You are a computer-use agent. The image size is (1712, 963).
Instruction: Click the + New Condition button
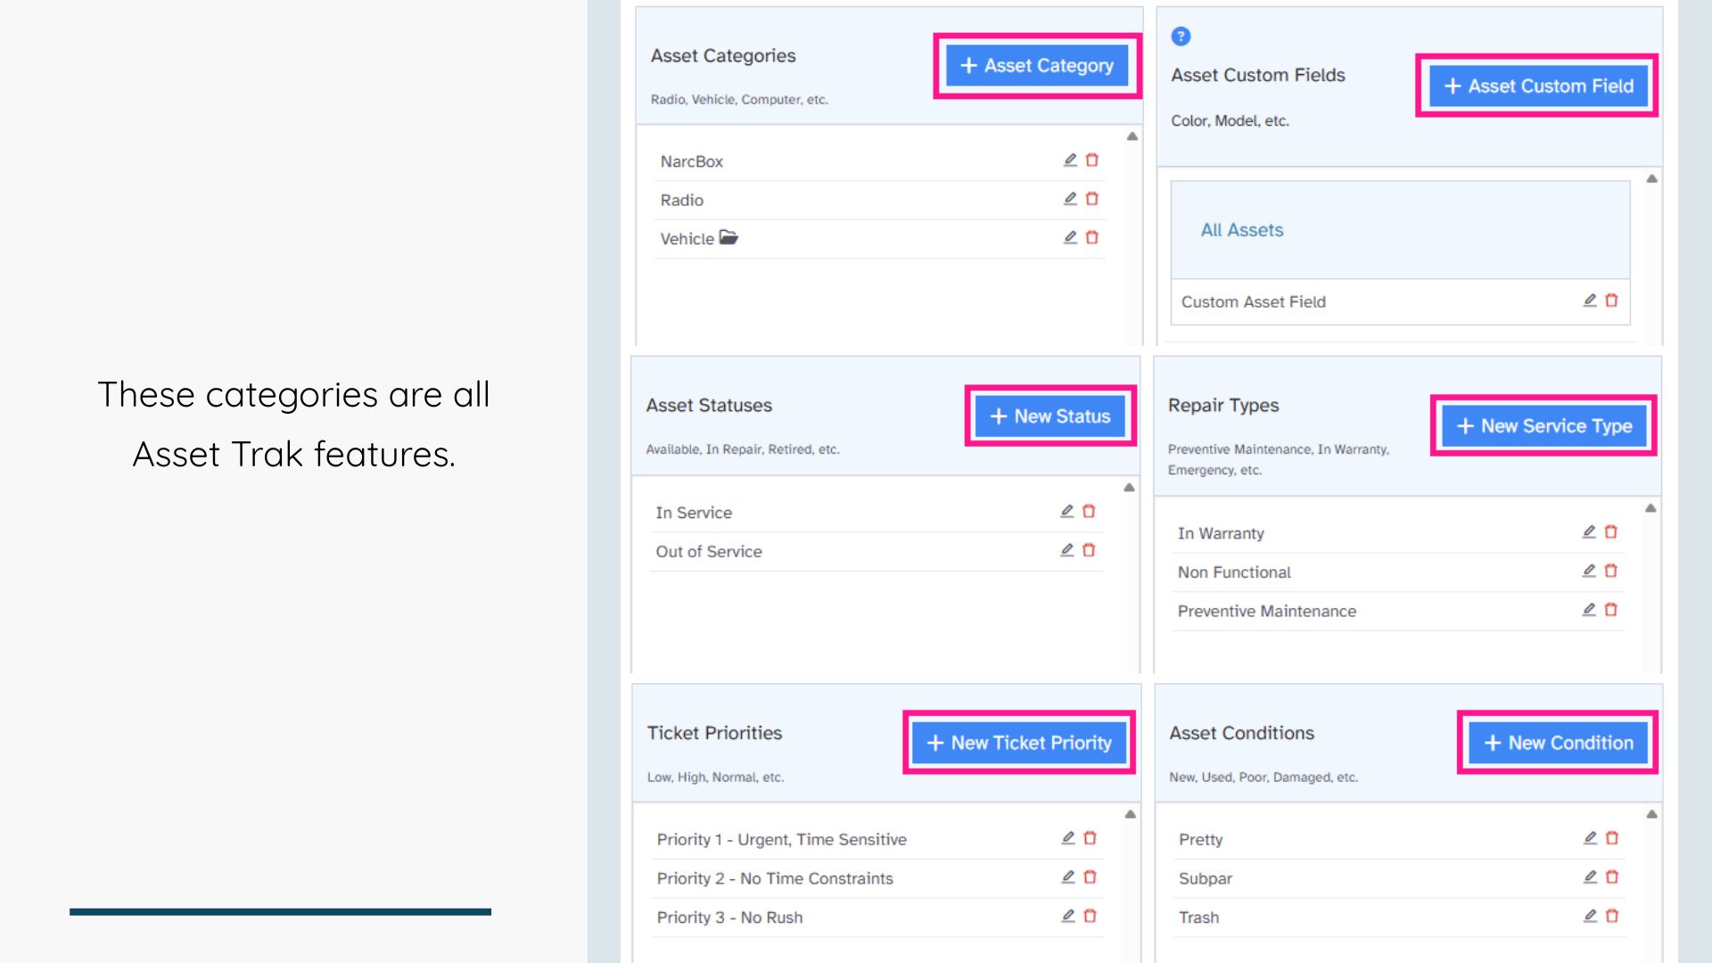coord(1557,743)
